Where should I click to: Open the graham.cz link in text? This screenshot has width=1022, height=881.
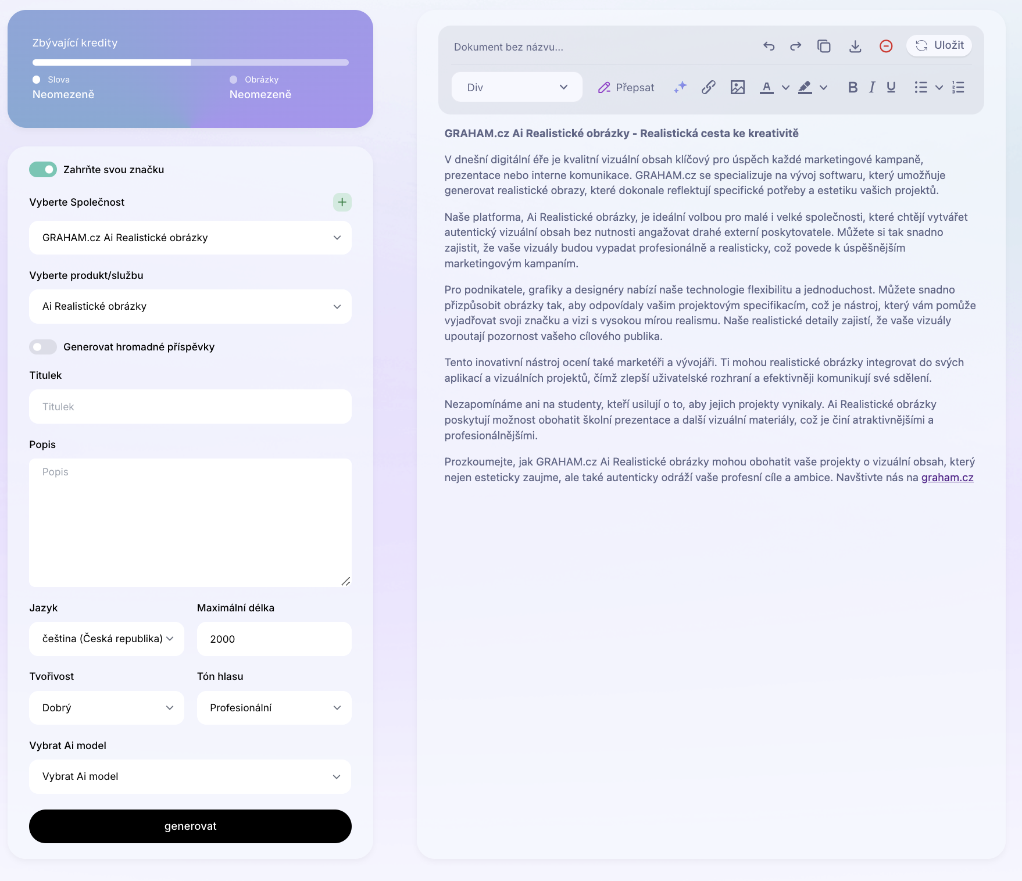click(947, 478)
